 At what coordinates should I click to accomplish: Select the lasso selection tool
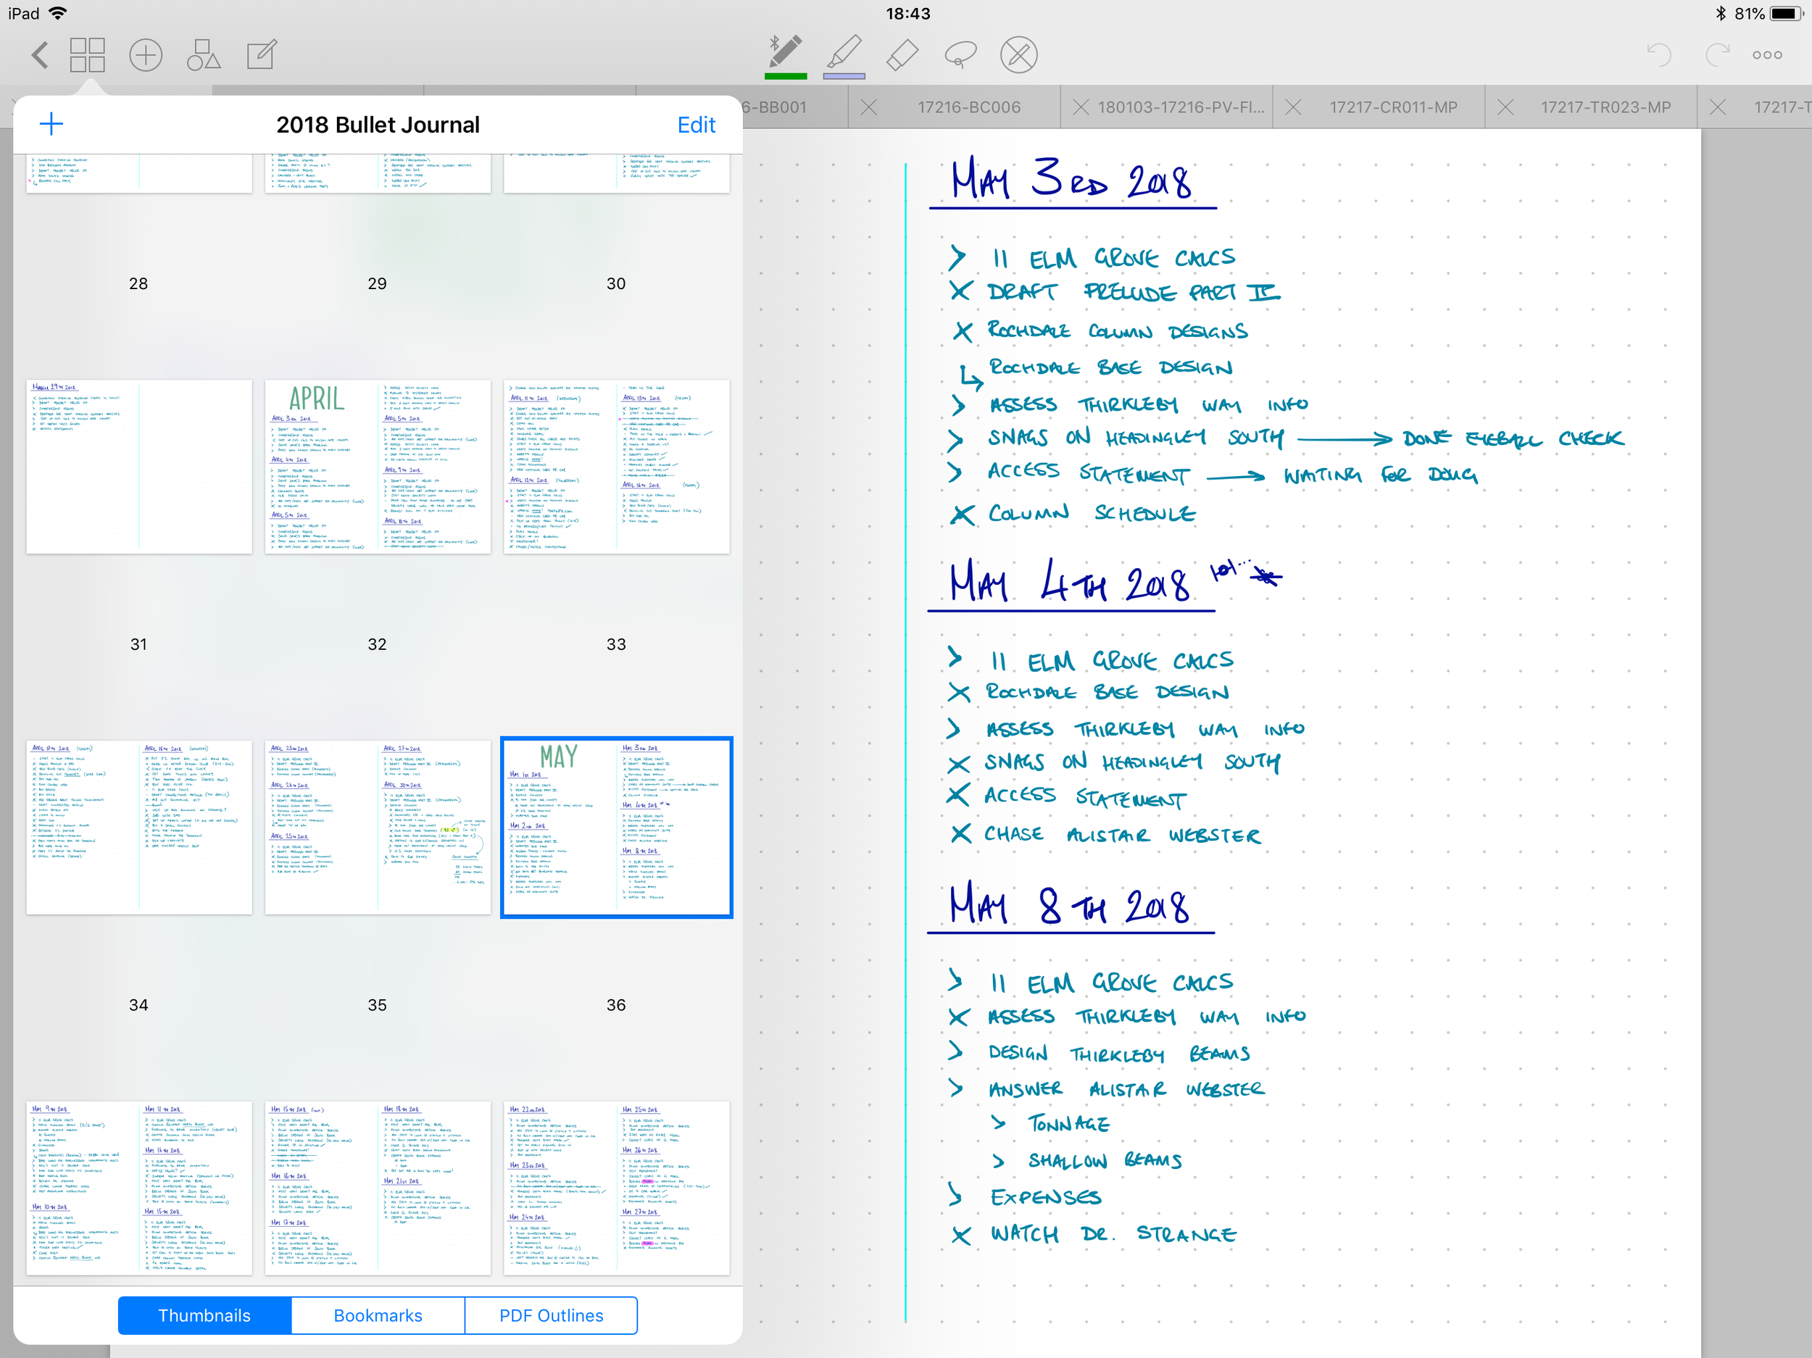pos(960,54)
